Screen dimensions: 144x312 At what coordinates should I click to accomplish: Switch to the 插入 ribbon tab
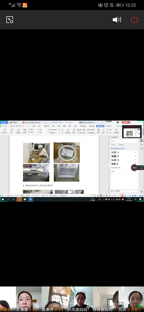click(40, 126)
